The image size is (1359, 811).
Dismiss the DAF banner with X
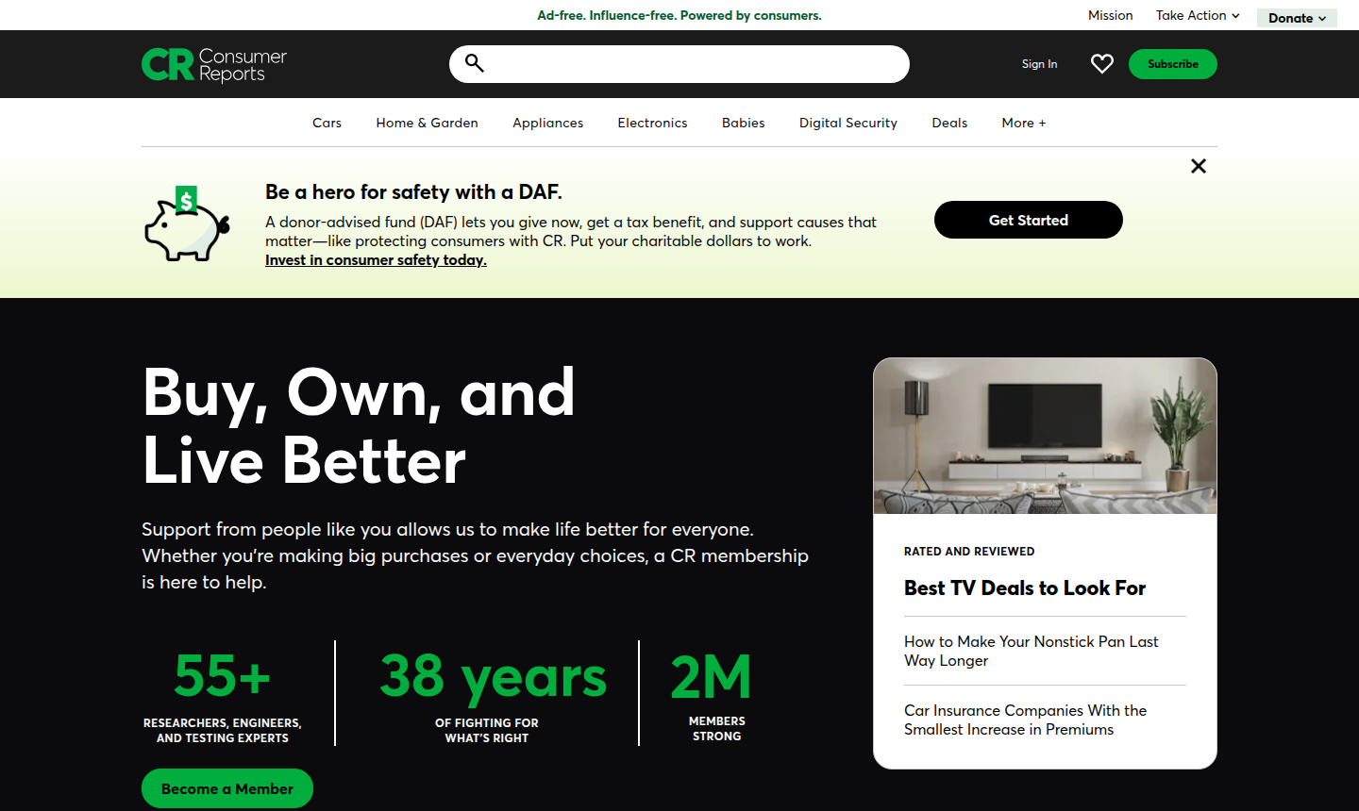pyautogui.click(x=1199, y=166)
